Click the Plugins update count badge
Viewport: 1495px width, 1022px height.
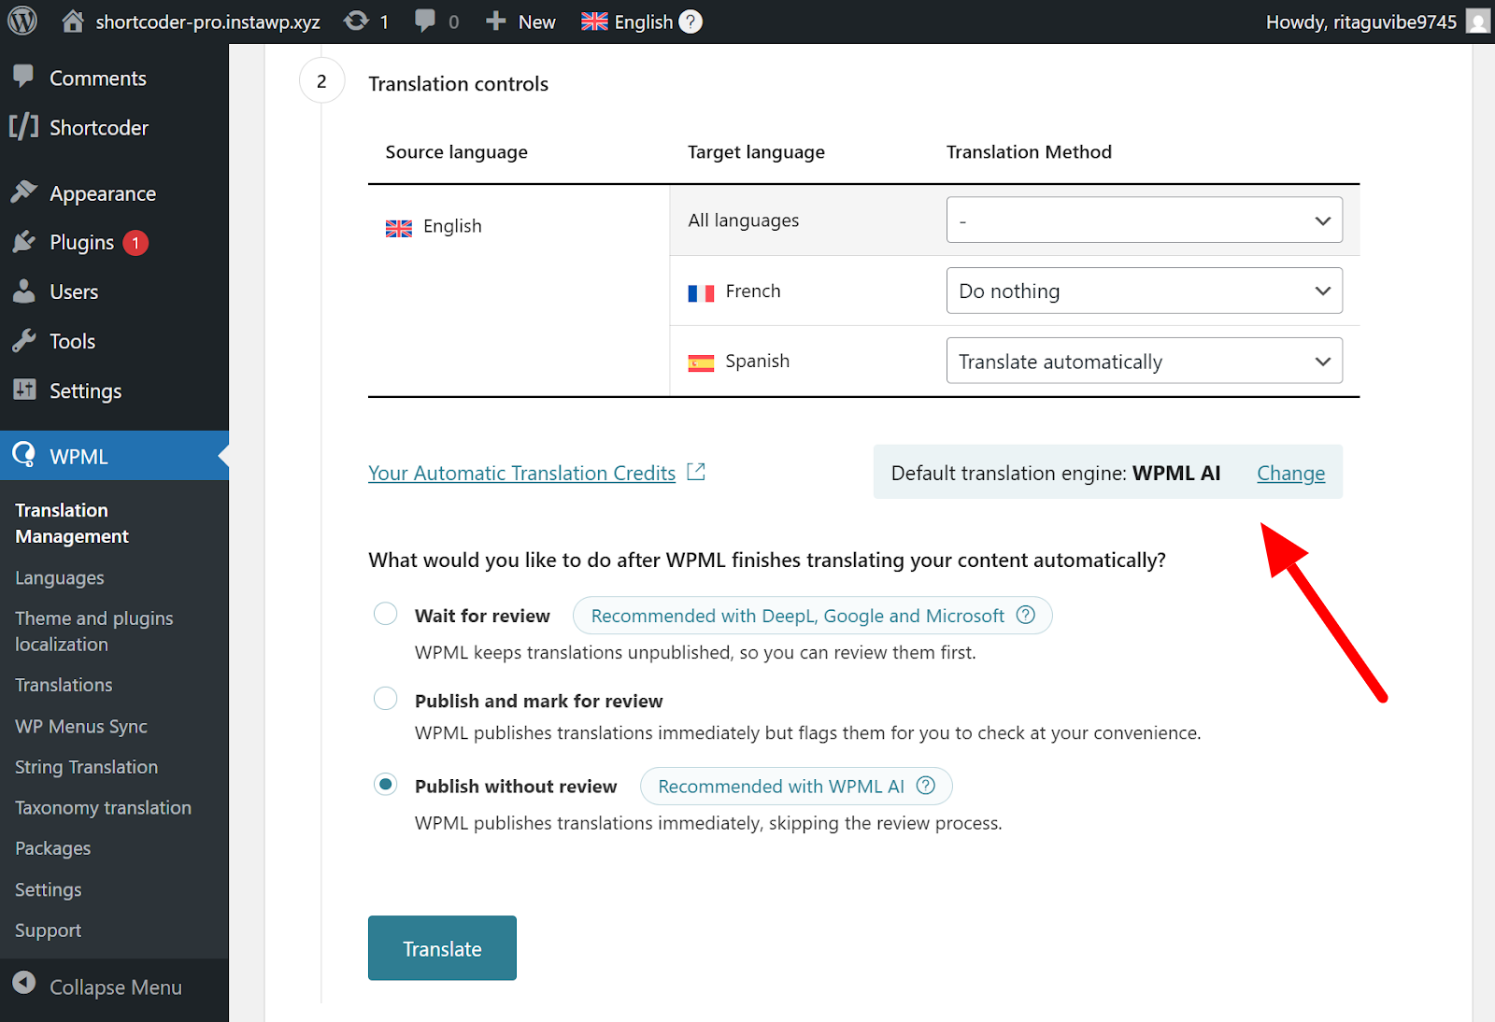coord(135,243)
